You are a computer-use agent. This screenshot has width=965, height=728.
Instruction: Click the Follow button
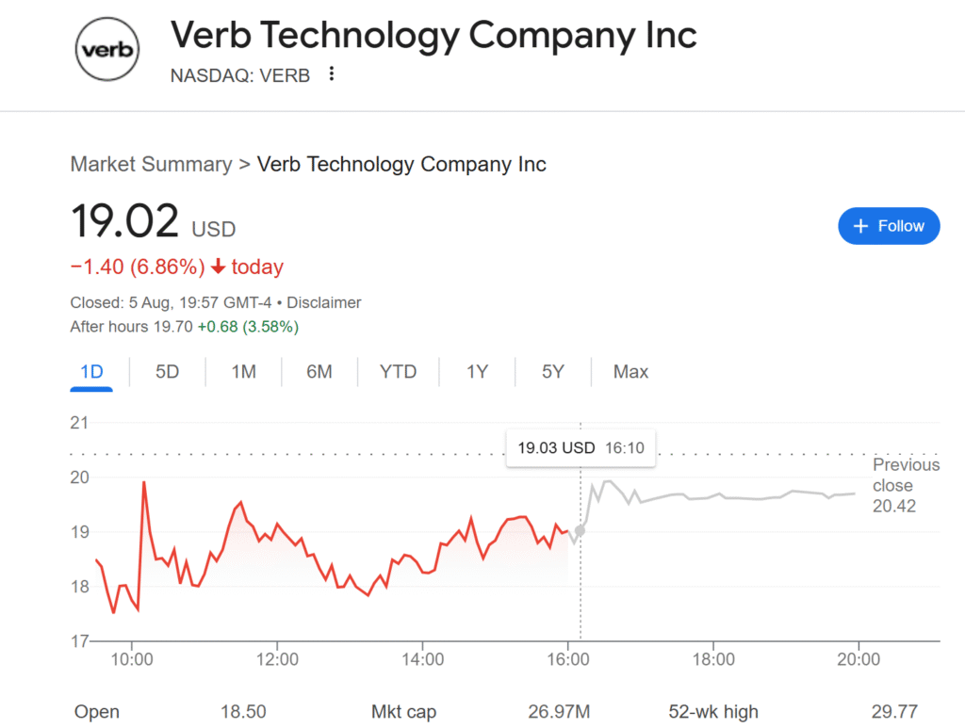point(888,226)
